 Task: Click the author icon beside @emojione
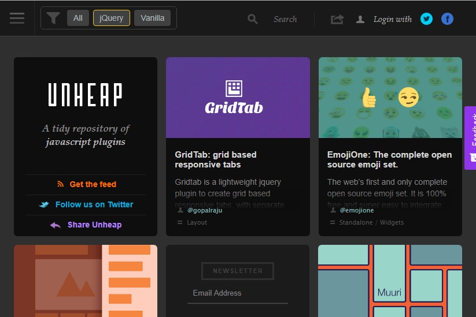coord(333,210)
